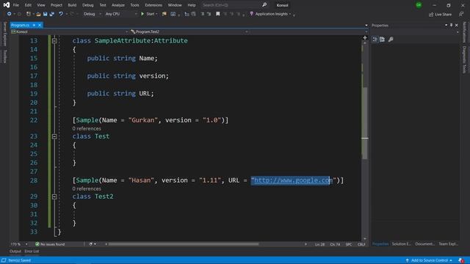470x264 pixels.
Task: Click the 0 references link above class Test2
Action: [87, 189]
